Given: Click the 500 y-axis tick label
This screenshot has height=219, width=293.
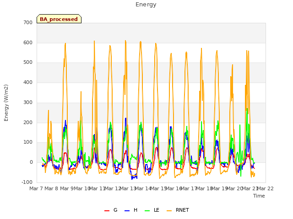Looking at the screenshot, I should (x=28, y=63).
